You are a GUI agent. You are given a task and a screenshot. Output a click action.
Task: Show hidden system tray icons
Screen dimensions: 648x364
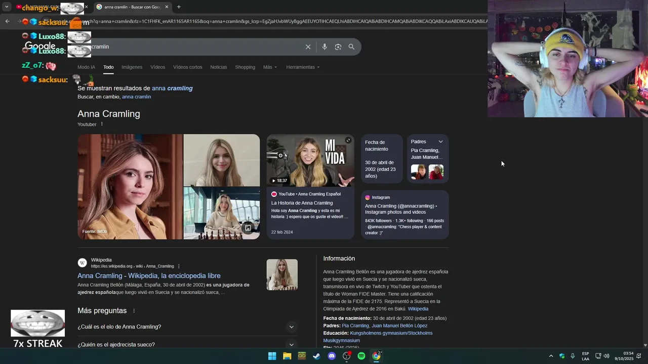[x=551, y=356]
